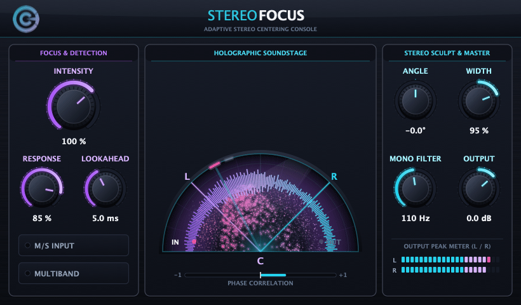
Task: Click the Adaptive Stereo Centering Console subtitle
Action: point(260,29)
